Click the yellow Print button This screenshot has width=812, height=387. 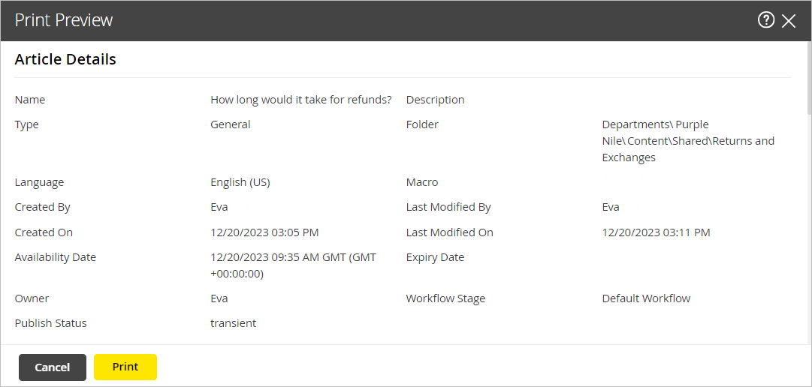click(x=125, y=367)
